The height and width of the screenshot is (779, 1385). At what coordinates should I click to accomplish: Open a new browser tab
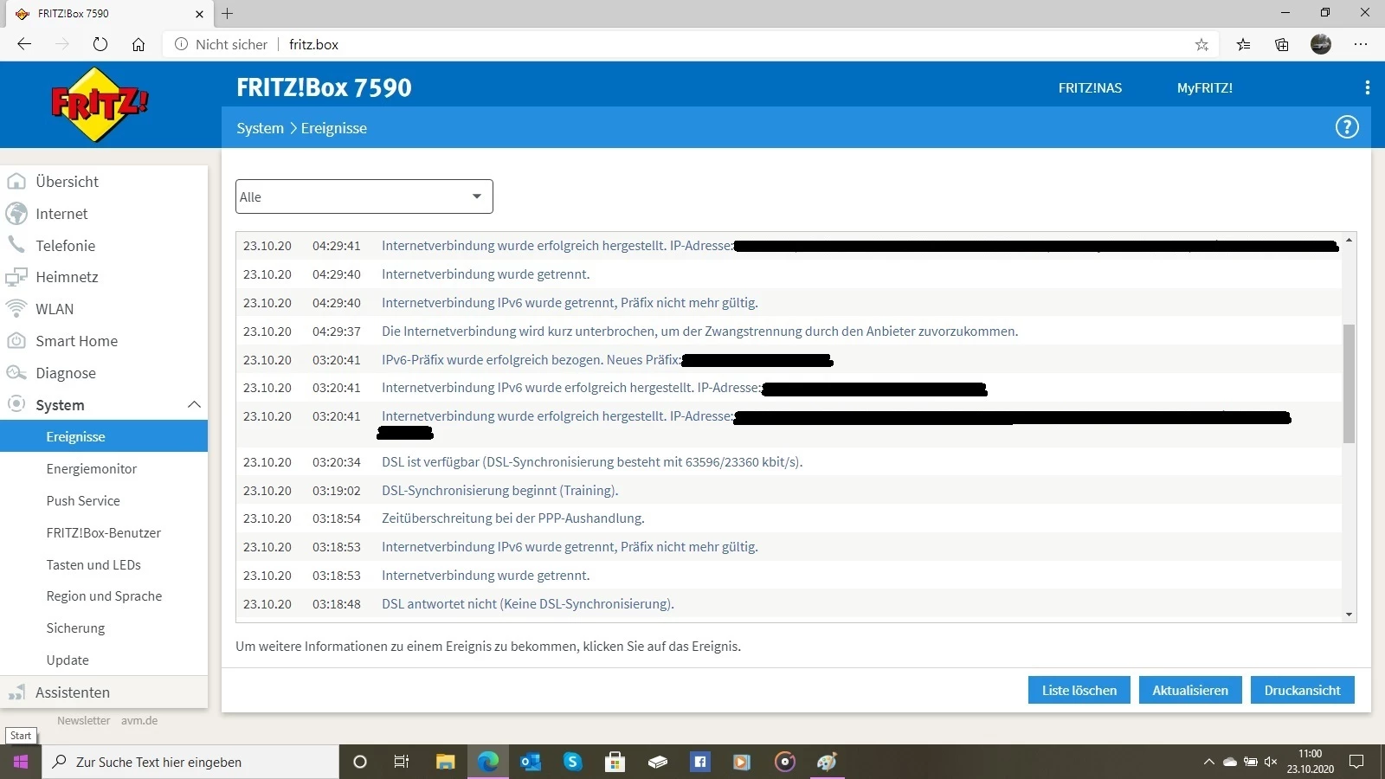click(x=228, y=13)
